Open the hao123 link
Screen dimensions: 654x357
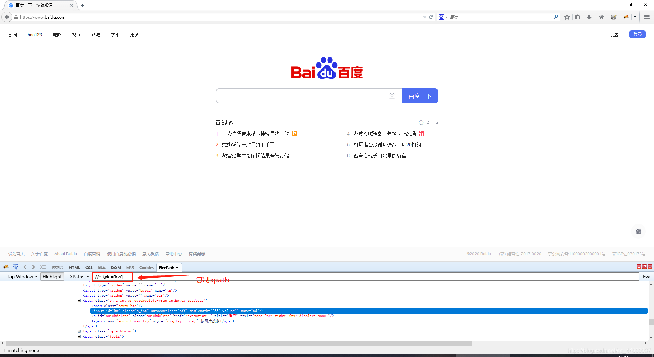click(x=35, y=35)
